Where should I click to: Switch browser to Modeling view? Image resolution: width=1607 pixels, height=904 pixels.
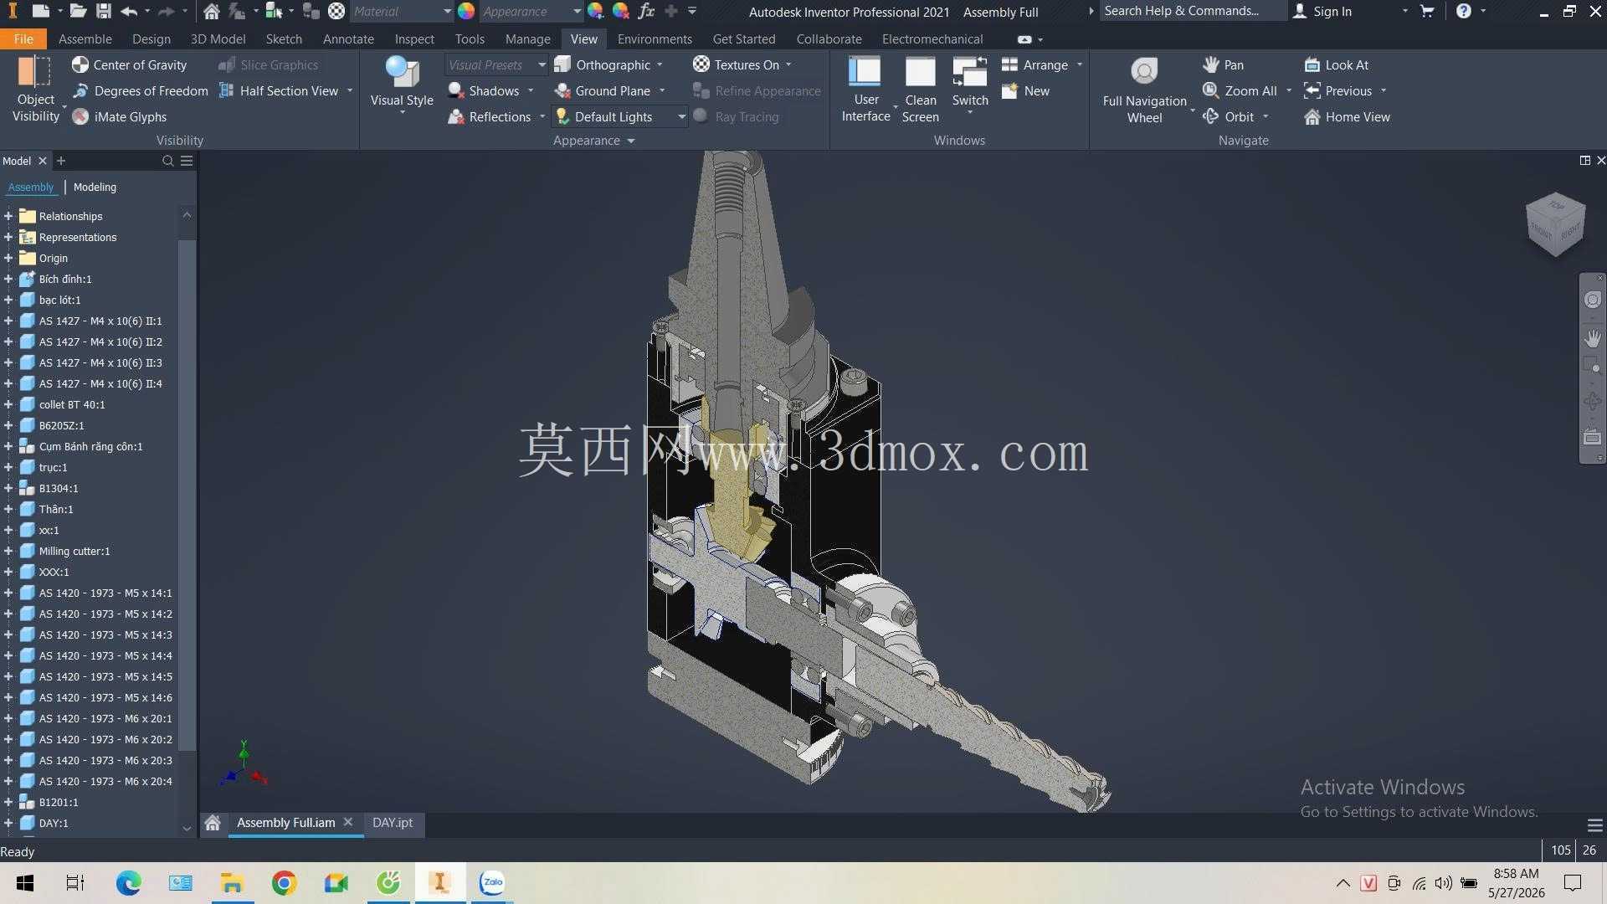point(95,187)
